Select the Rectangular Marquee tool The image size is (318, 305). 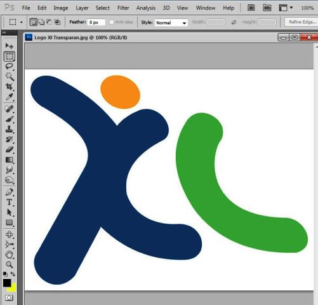point(9,57)
